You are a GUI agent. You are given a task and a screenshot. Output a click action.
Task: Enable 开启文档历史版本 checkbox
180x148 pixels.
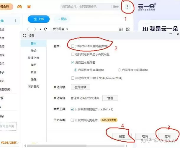click(72, 120)
